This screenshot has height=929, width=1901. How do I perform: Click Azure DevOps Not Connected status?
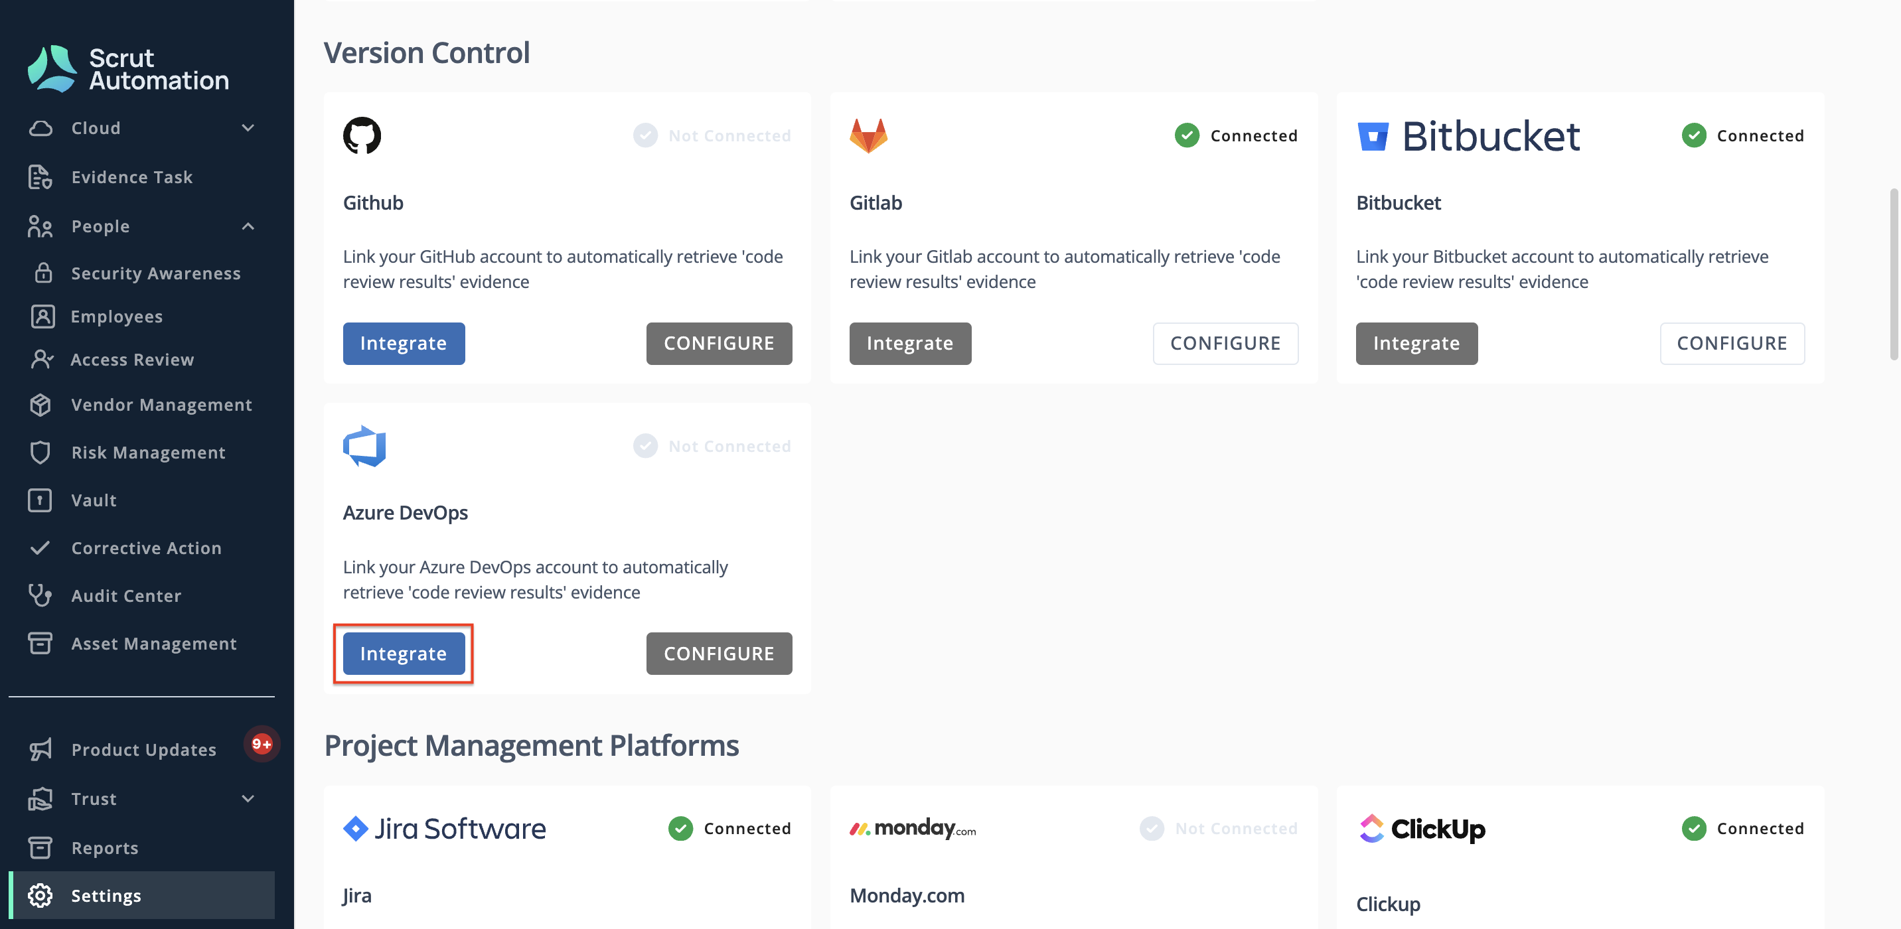click(712, 446)
